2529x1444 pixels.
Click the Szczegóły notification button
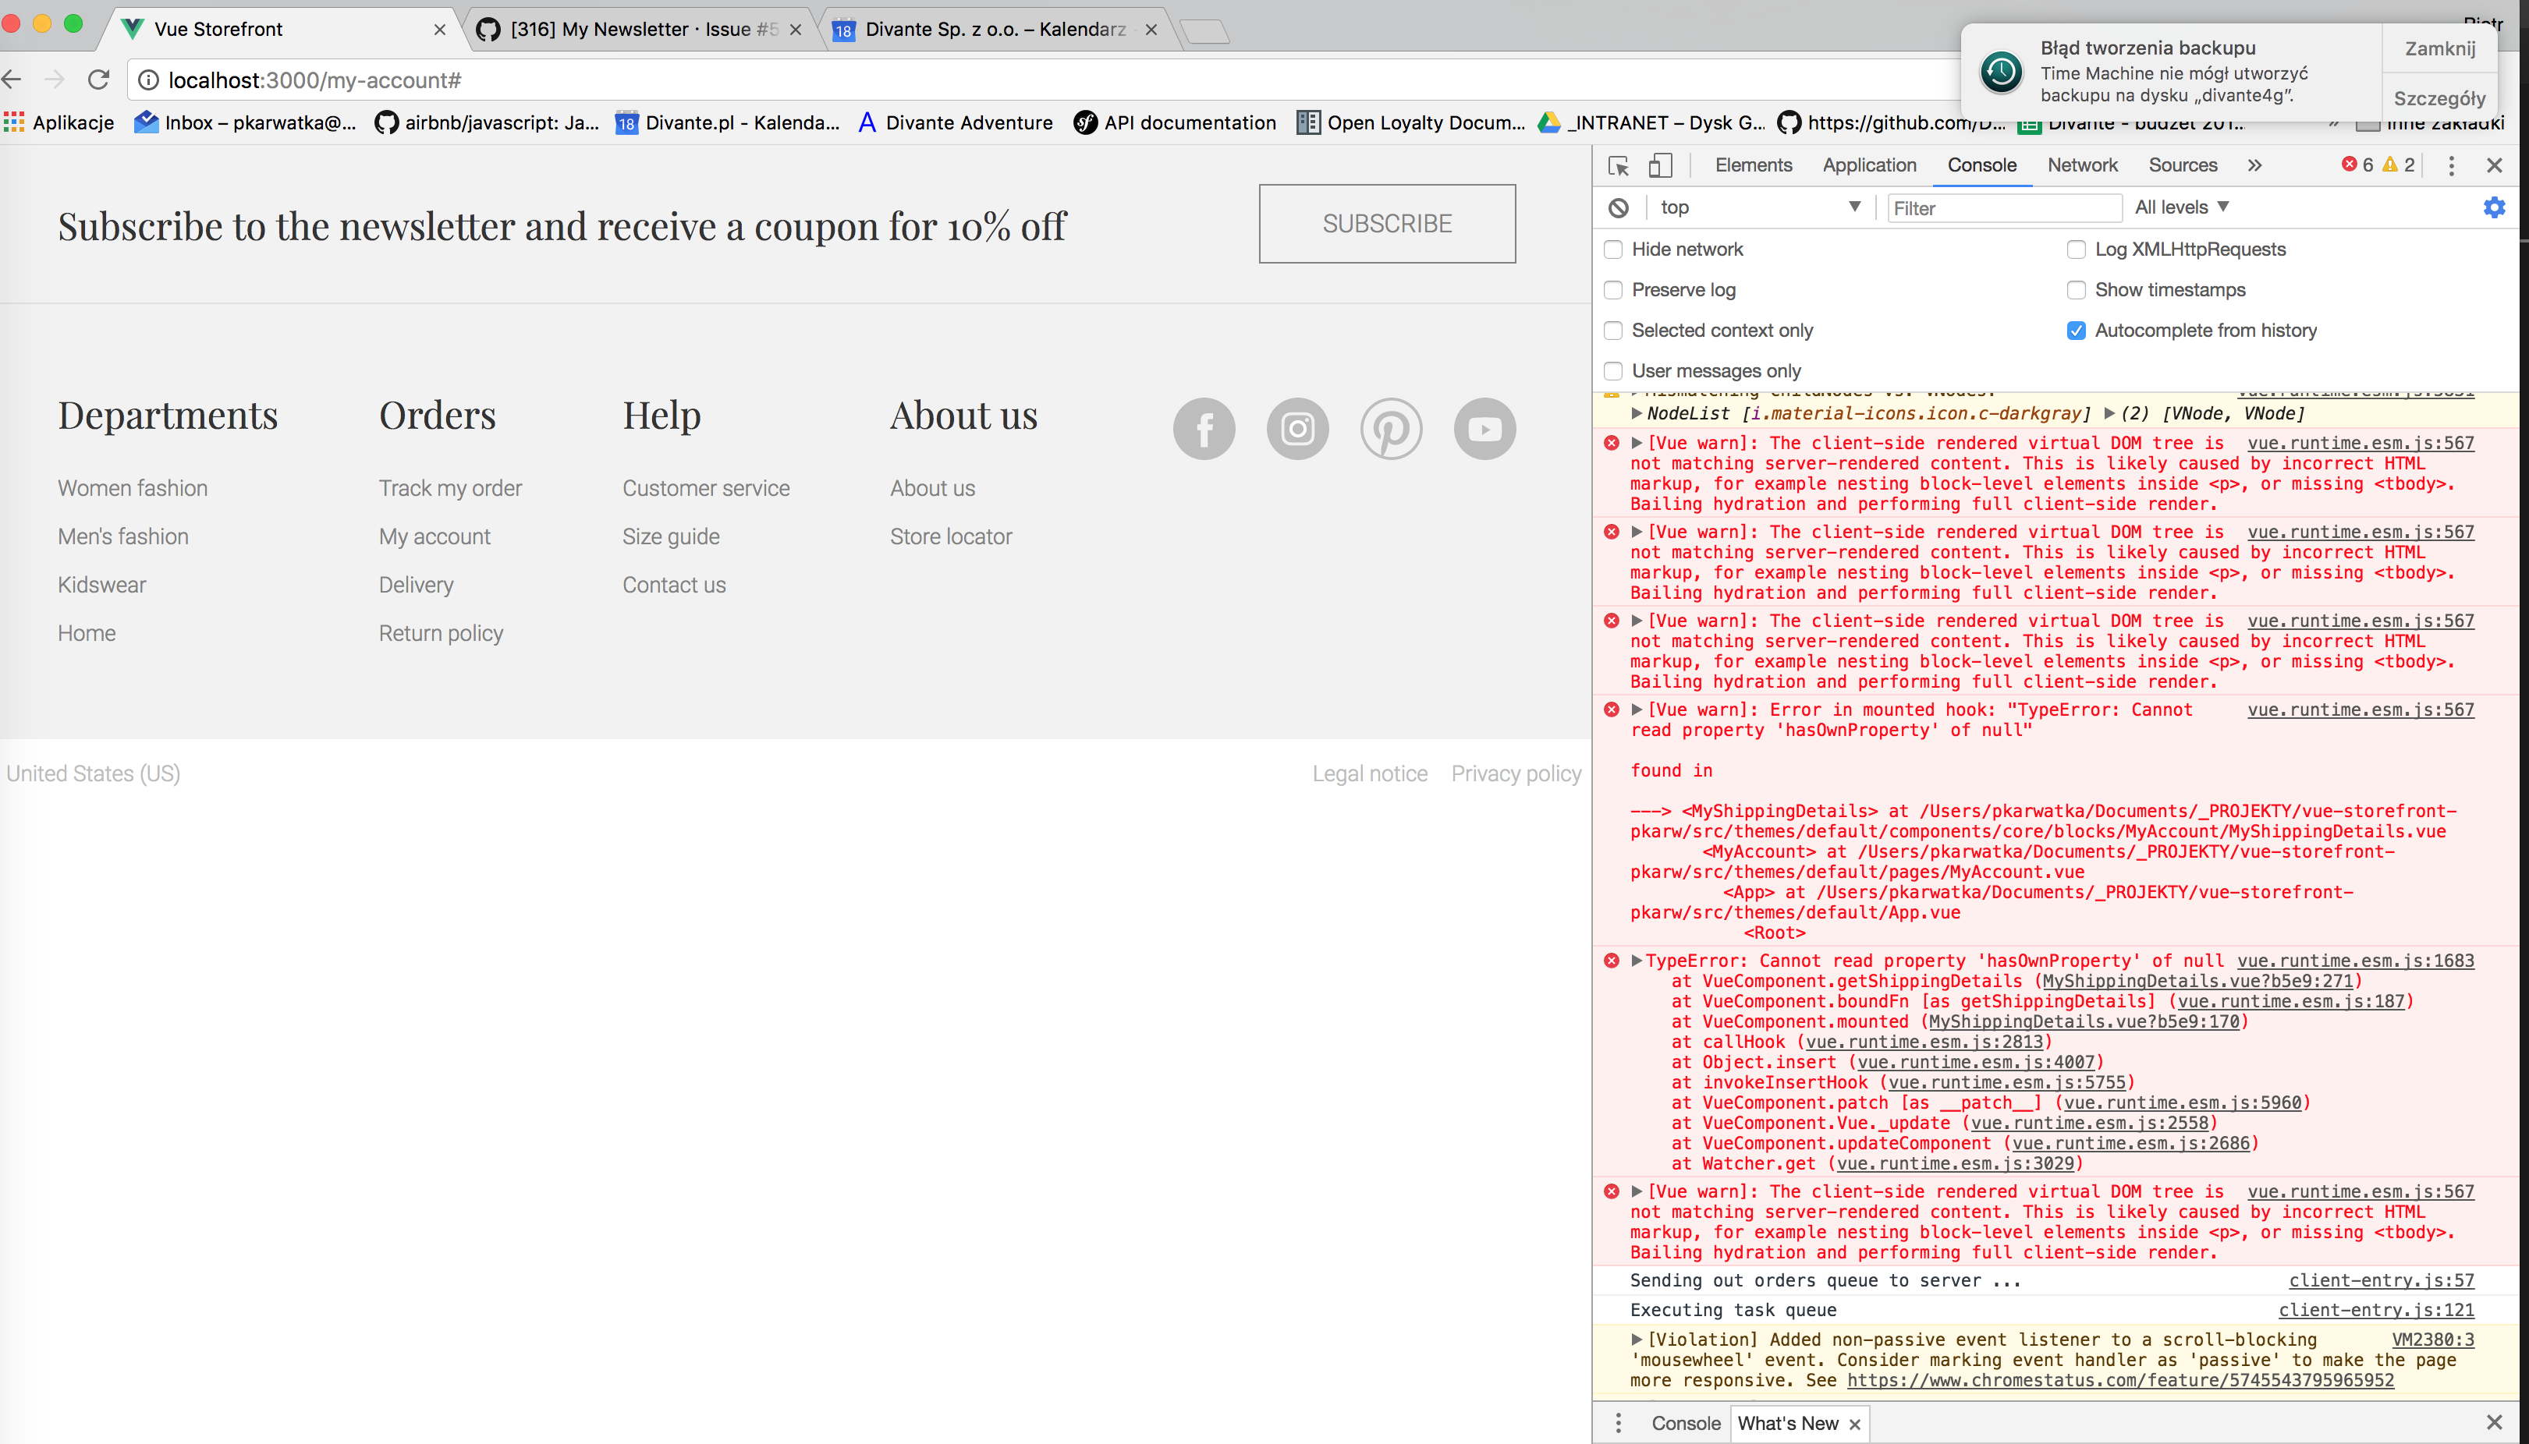coord(2439,98)
